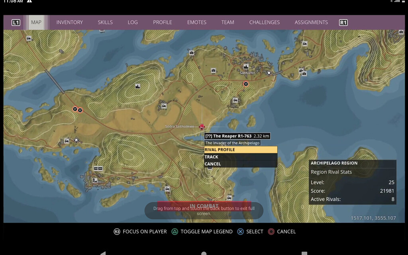Screen dimensions: 408x255
Task: Click the vehicle icon near the southwestern settlement
Action: [67, 141]
